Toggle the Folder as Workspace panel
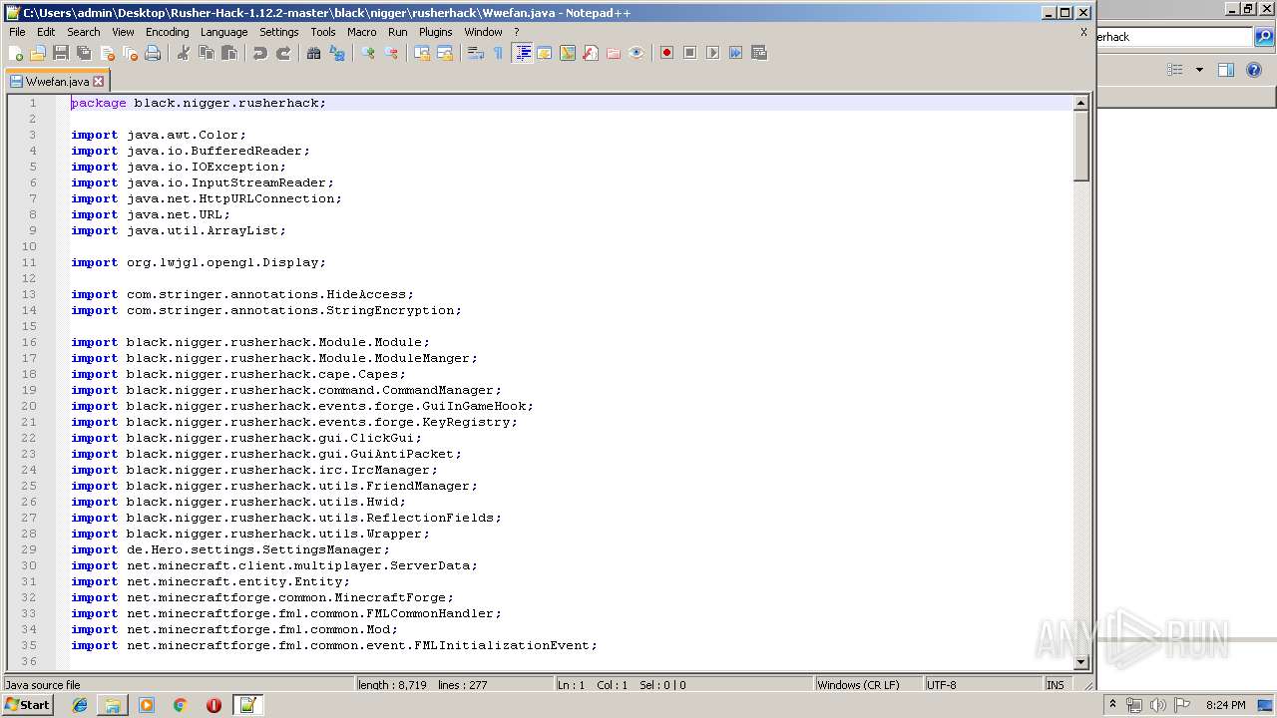1277x718 pixels. 614,53
